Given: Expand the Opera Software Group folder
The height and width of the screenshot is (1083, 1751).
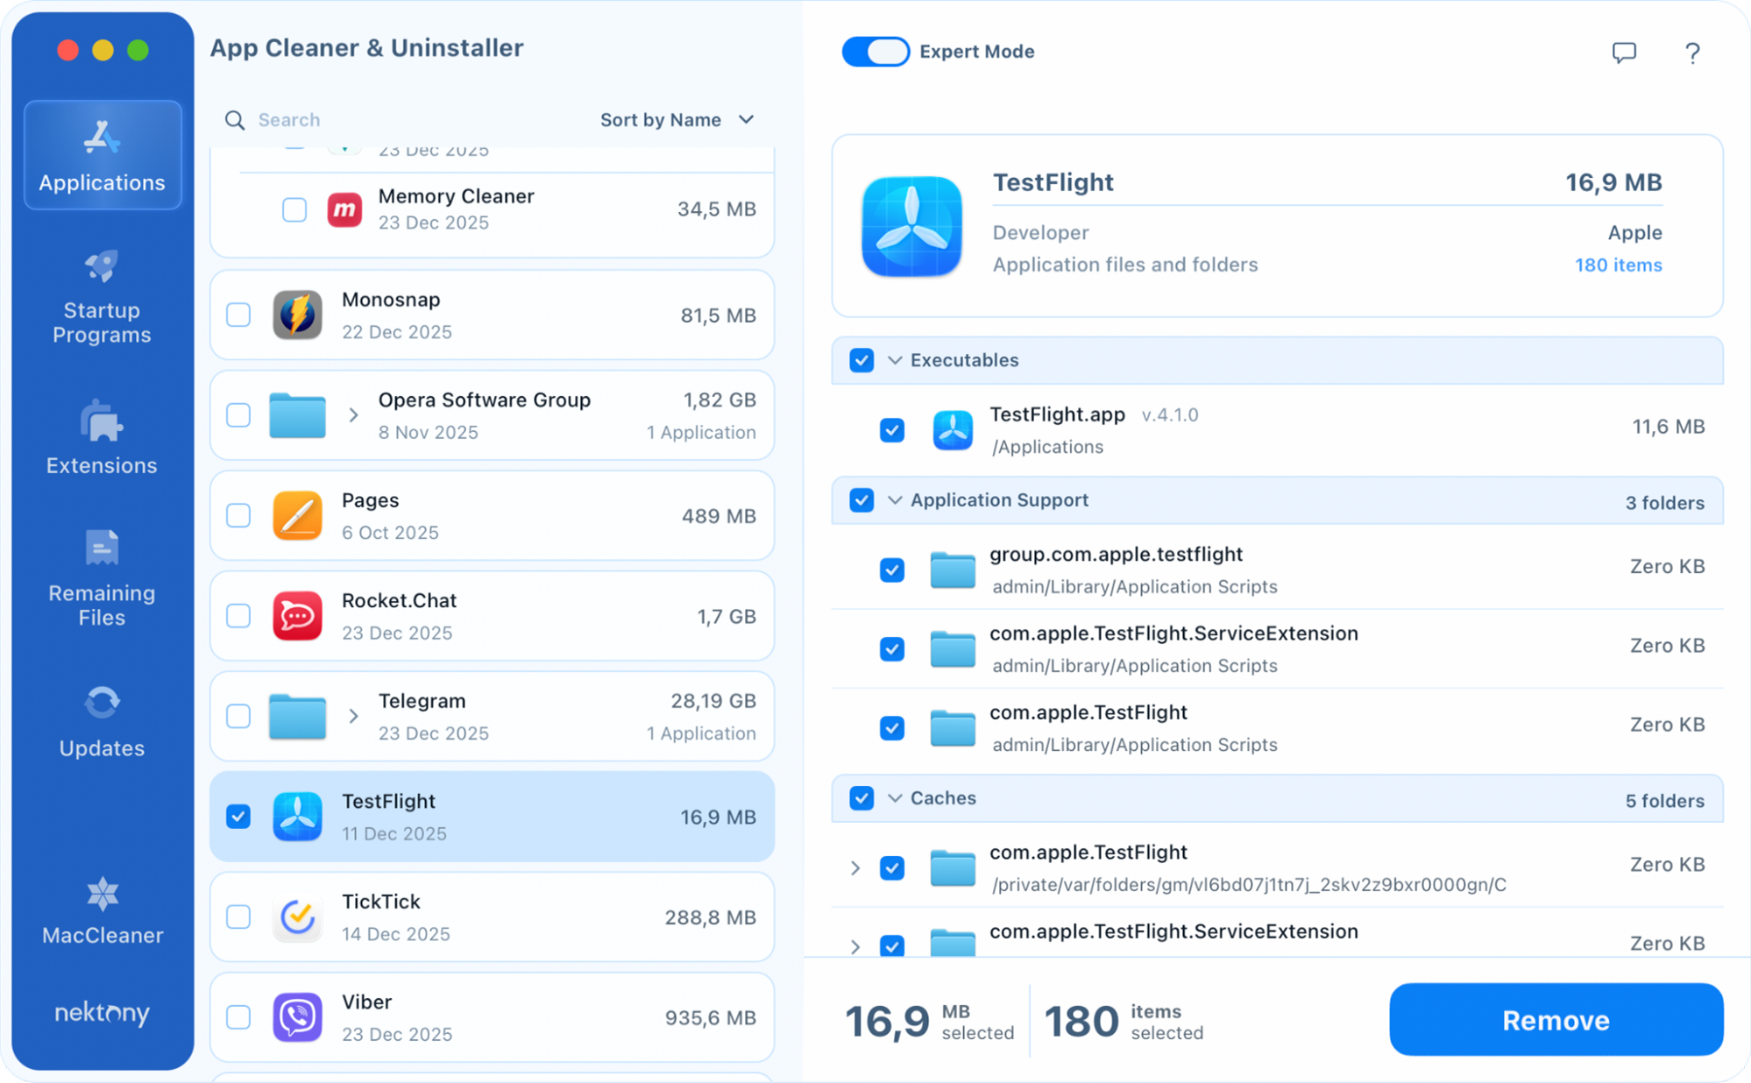Looking at the screenshot, I should click(354, 415).
